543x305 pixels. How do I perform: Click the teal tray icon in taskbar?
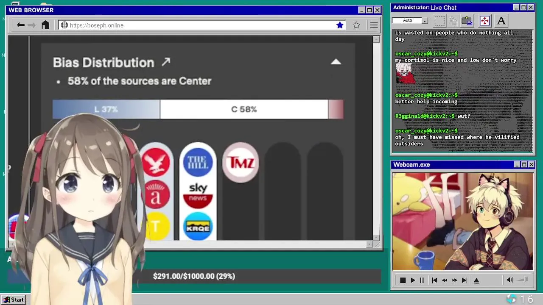(x=512, y=299)
